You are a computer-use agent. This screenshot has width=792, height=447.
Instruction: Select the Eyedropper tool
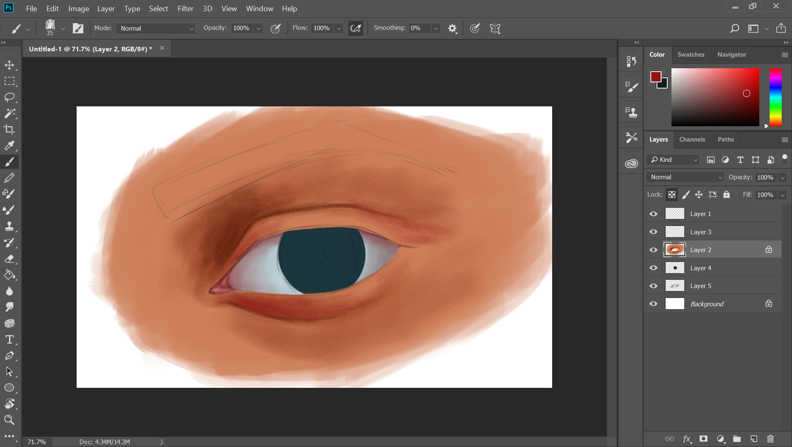(10, 146)
